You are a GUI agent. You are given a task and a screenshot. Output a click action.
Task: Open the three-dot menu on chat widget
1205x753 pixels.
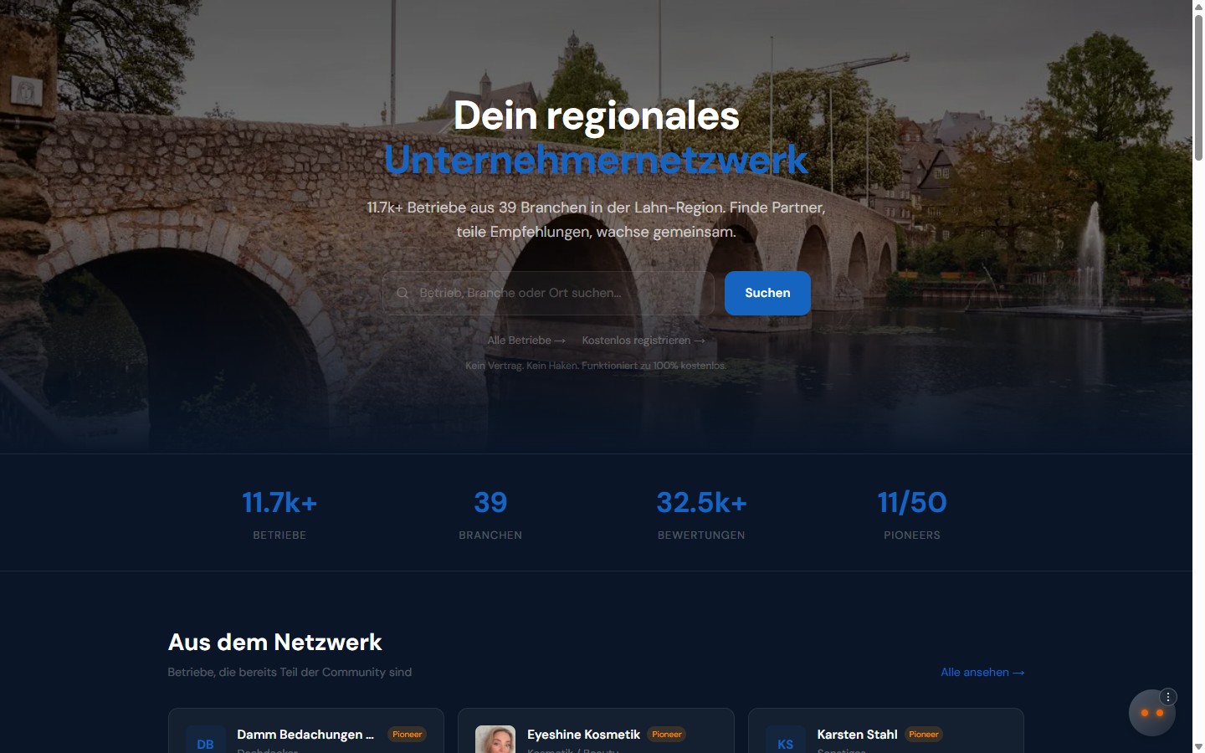pos(1168,697)
